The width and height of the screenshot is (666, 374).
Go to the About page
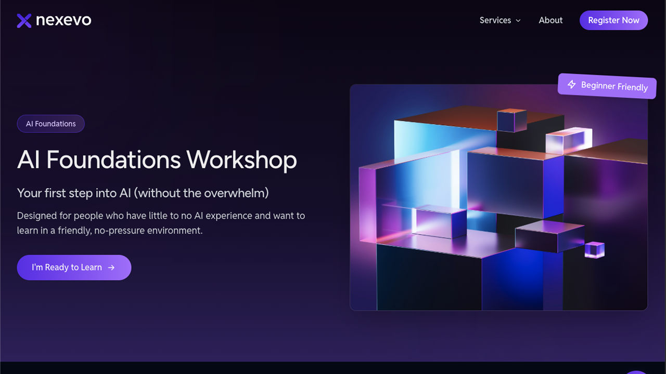tap(550, 20)
